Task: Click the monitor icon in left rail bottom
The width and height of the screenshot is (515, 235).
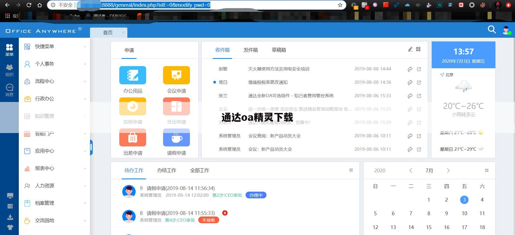Action: pos(10,196)
